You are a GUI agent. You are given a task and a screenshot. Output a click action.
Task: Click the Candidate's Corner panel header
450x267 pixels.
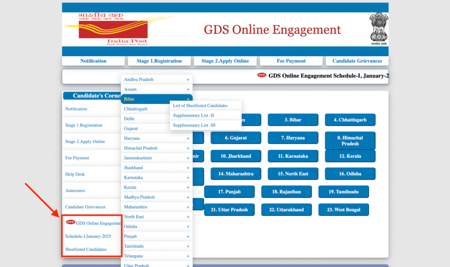click(x=92, y=96)
